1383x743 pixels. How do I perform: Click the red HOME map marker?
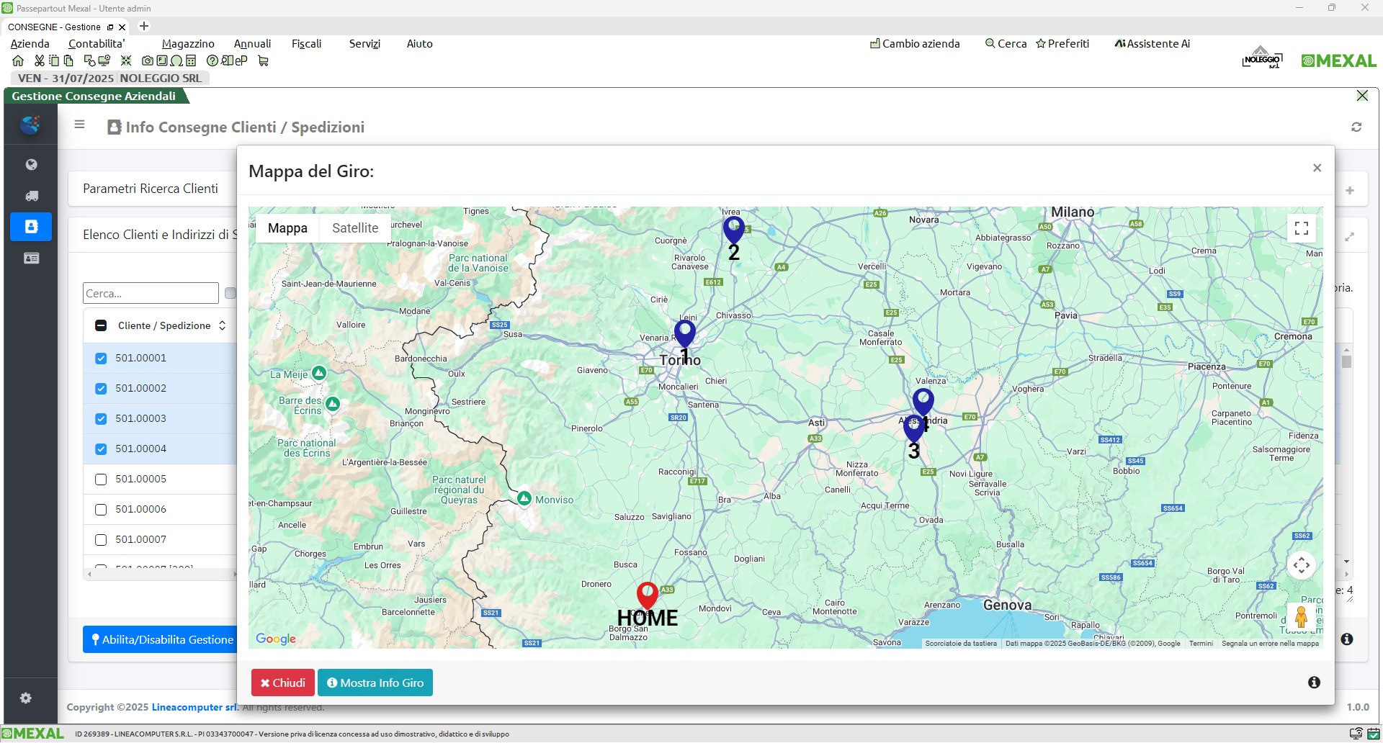coord(647,595)
